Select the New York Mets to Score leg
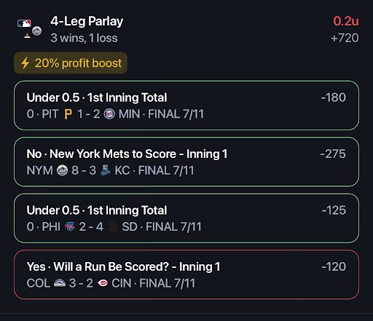Viewport: 373px width, 321px height. pos(186,162)
